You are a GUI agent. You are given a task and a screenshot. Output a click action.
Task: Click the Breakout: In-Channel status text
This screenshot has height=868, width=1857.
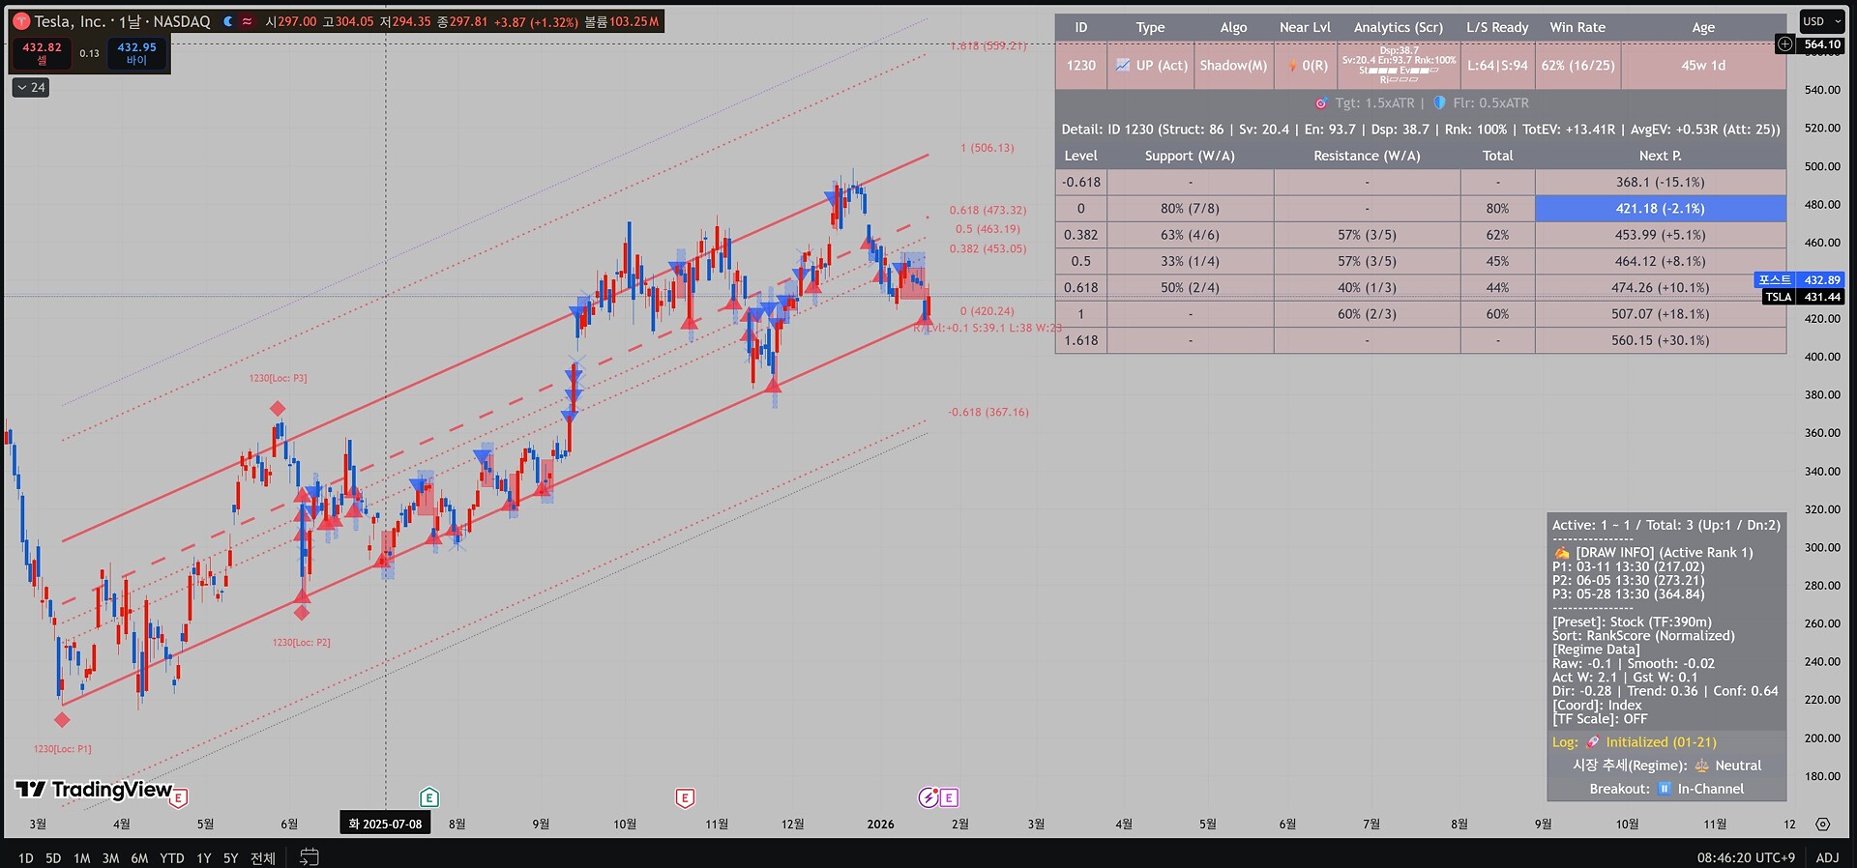point(1666,789)
